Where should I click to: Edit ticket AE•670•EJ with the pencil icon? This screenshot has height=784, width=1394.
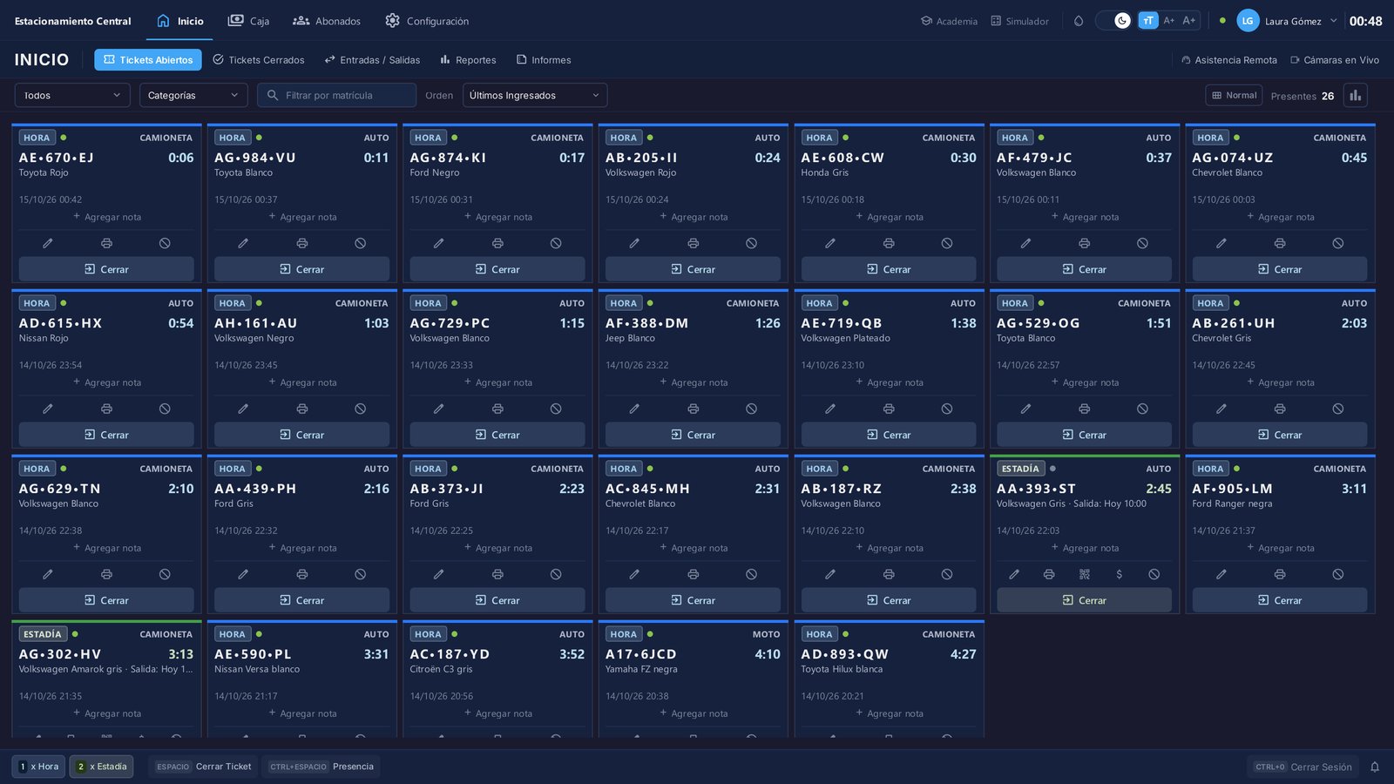click(x=48, y=243)
